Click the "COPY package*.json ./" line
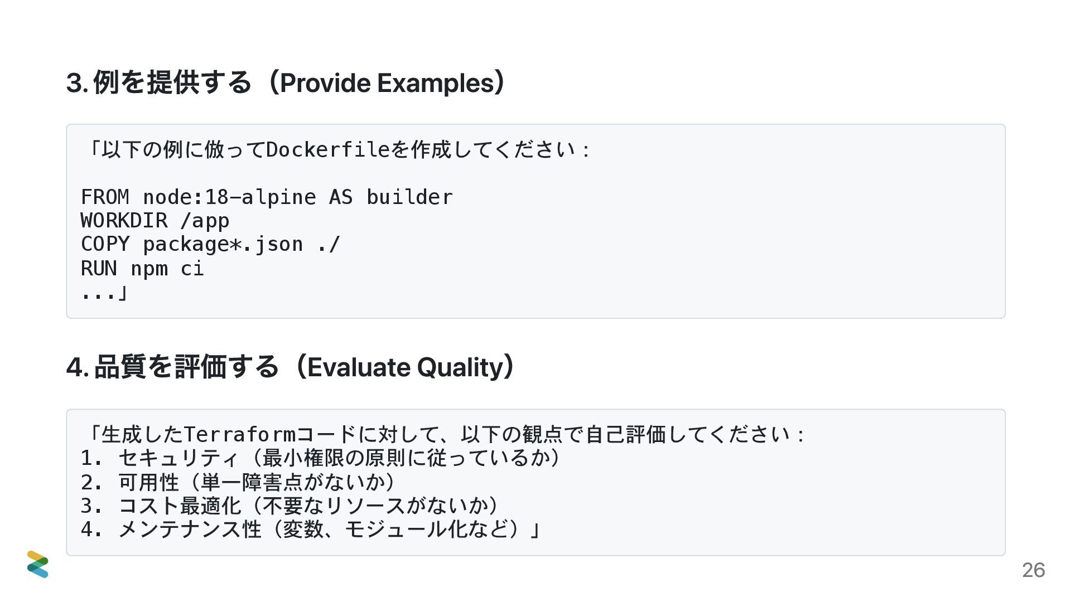 click(210, 244)
